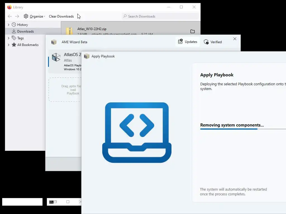286x214 pixels.
Task: Open Updates in AME Wizard
Action: coord(188,42)
